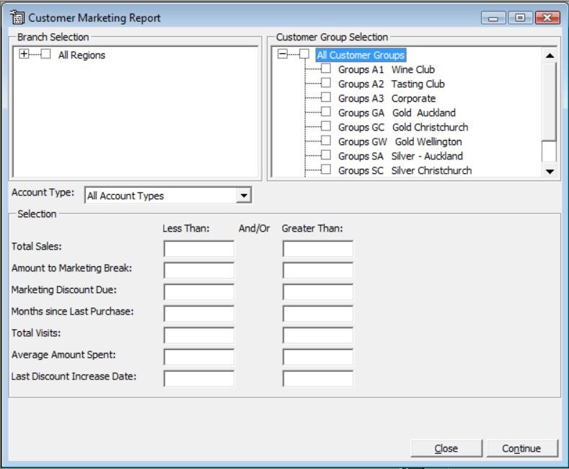Minimize the Customer Marketing Report window
This screenshot has height=469, width=569.
[x=493, y=17]
